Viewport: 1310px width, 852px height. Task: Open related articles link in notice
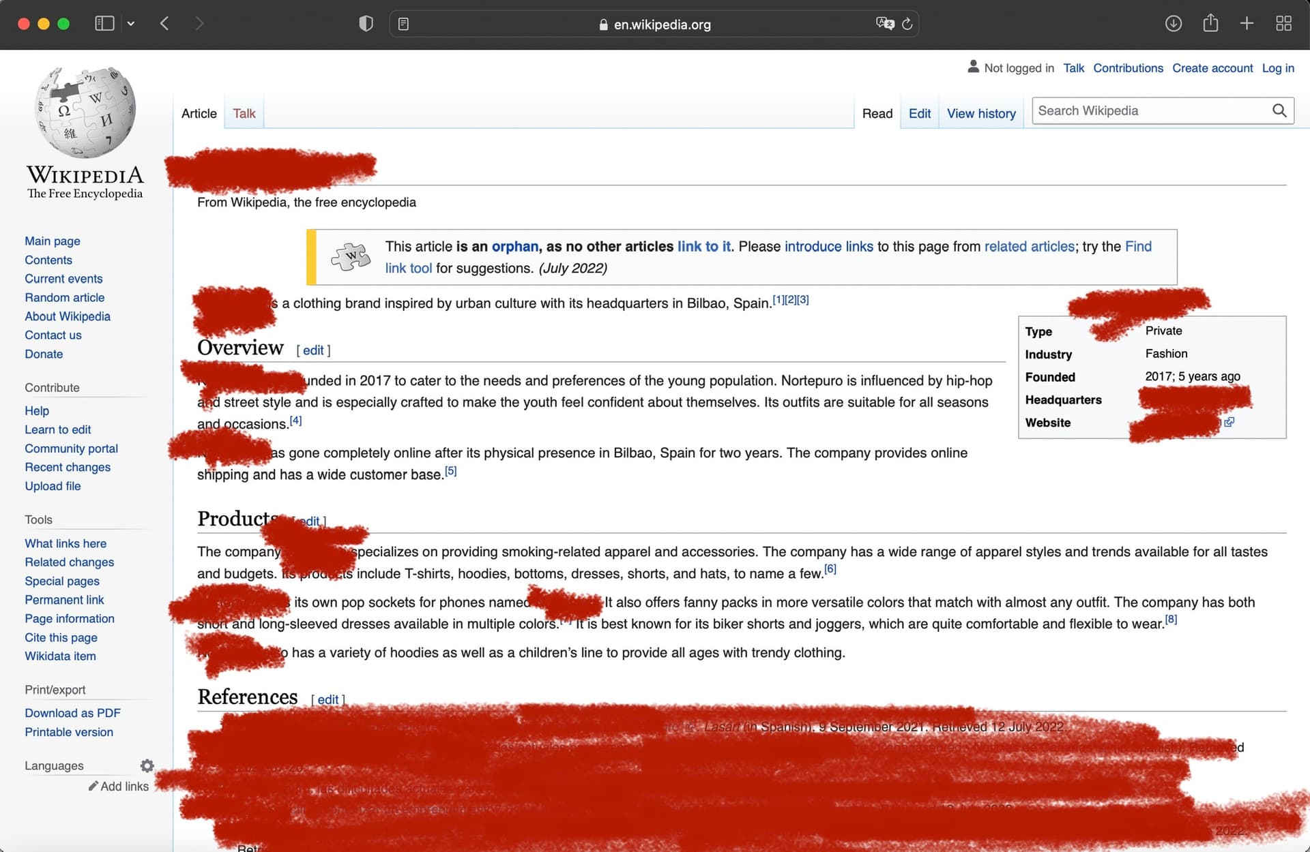[x=1030, y=247]
